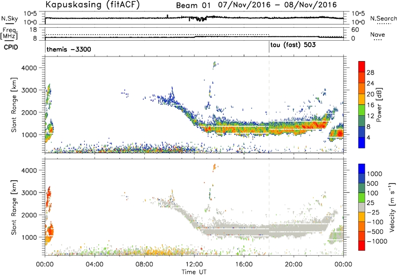
Task: Click the '18' frequency axis tick
Action: point(33,30)
